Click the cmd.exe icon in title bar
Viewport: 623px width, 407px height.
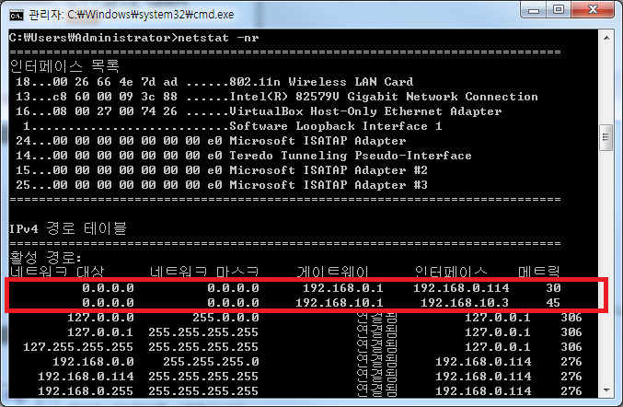16,14
